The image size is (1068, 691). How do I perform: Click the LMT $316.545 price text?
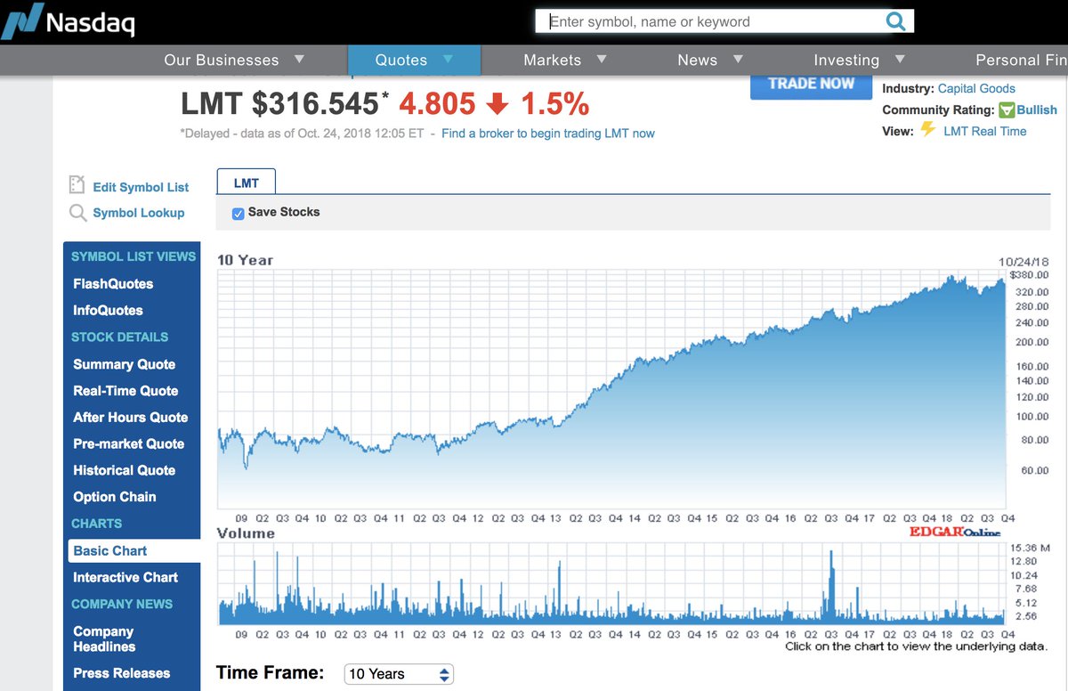point(279,104)
